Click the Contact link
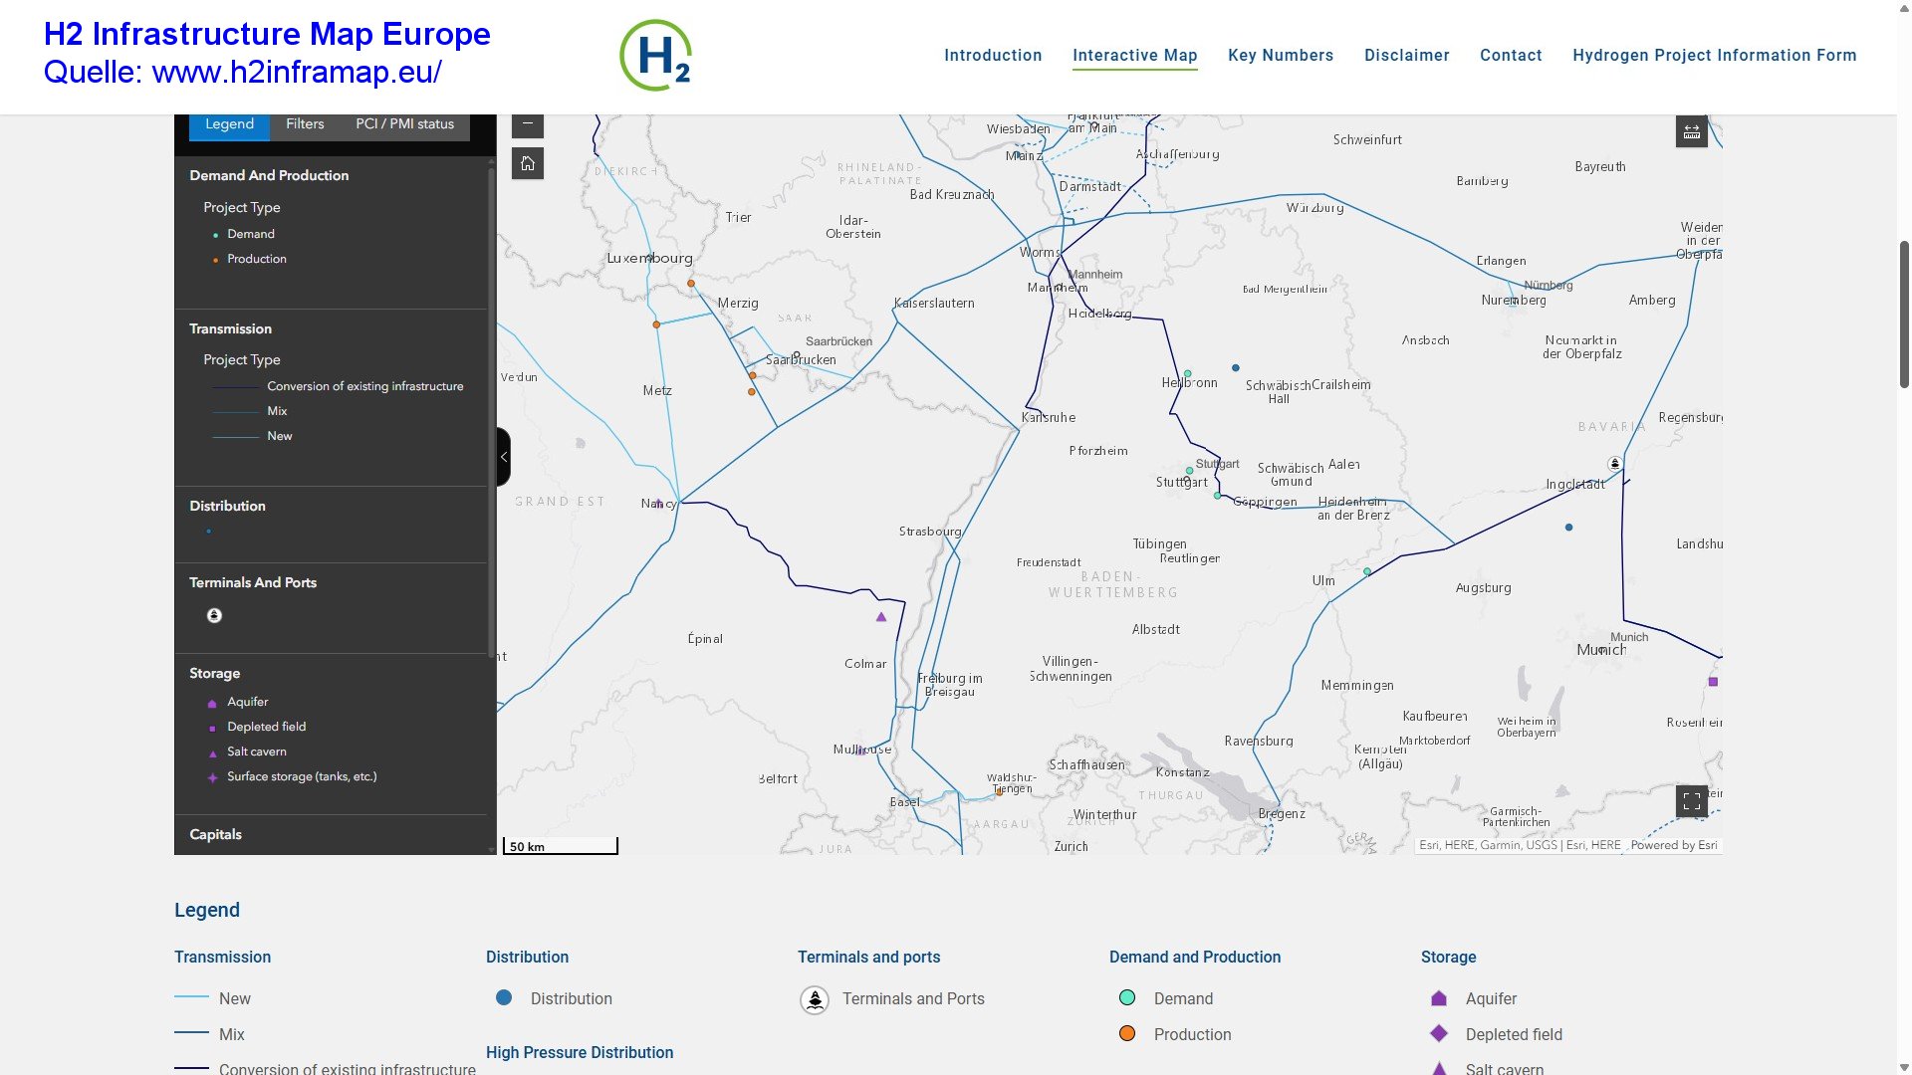 1511,56
